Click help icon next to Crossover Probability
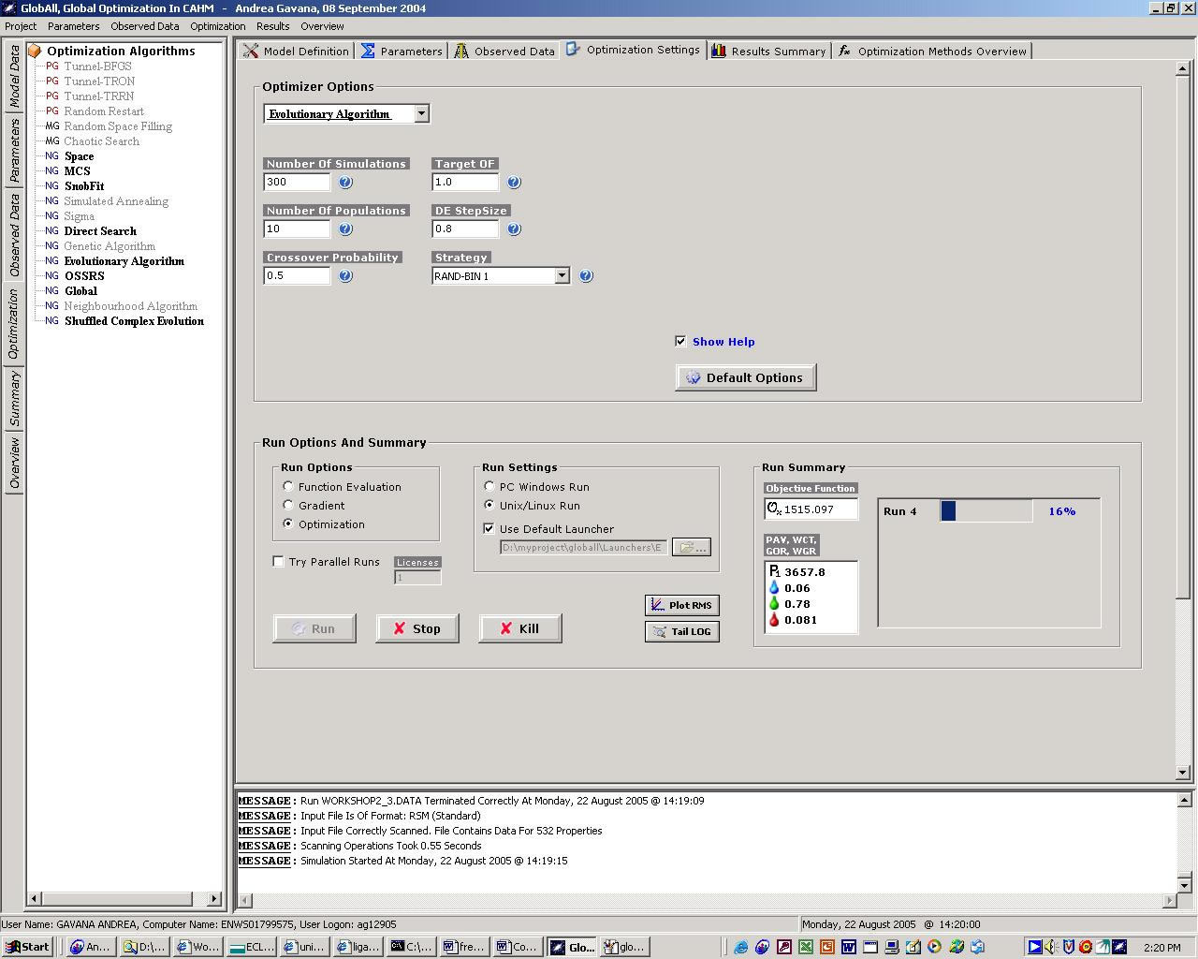This screenshot has width=1198, height=959. click(345, 276)
